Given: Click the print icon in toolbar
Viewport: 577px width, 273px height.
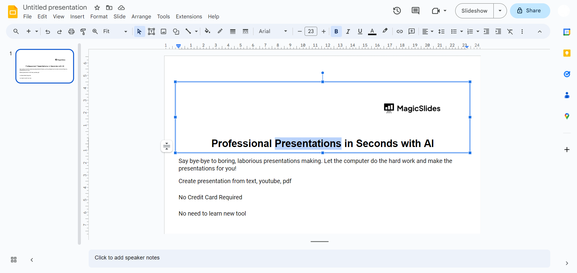Looking at the screenshot, I should coord(71,31).
